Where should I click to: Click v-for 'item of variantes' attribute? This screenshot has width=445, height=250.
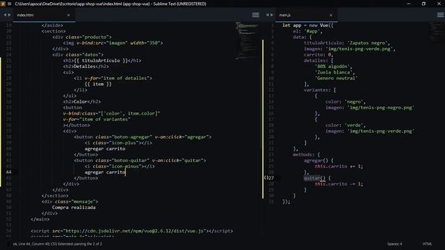click(x=97, y=119)
